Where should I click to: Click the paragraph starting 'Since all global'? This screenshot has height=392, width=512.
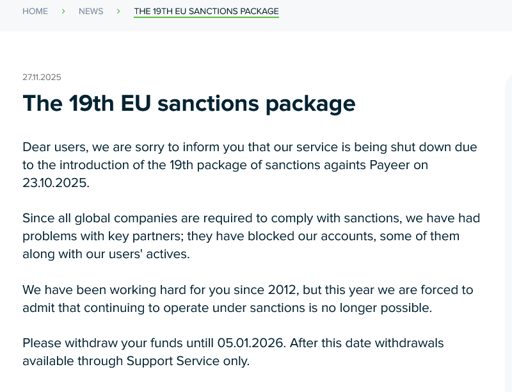pos(251,236)
